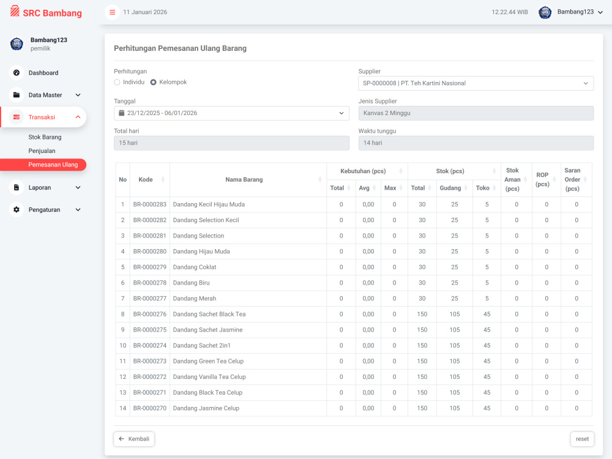
Task: Click the Bambang123 avatar in top bar
Action: pyautogui.click(x=545, y=12)
